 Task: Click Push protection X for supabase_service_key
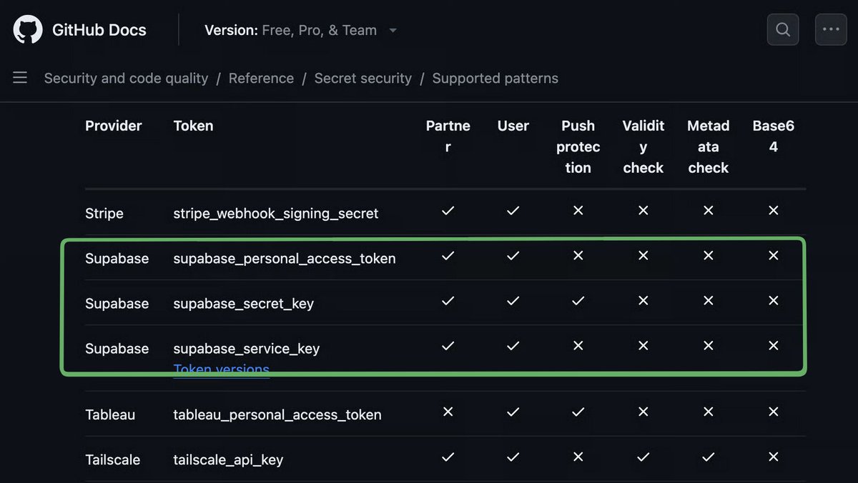coord(578,346)
